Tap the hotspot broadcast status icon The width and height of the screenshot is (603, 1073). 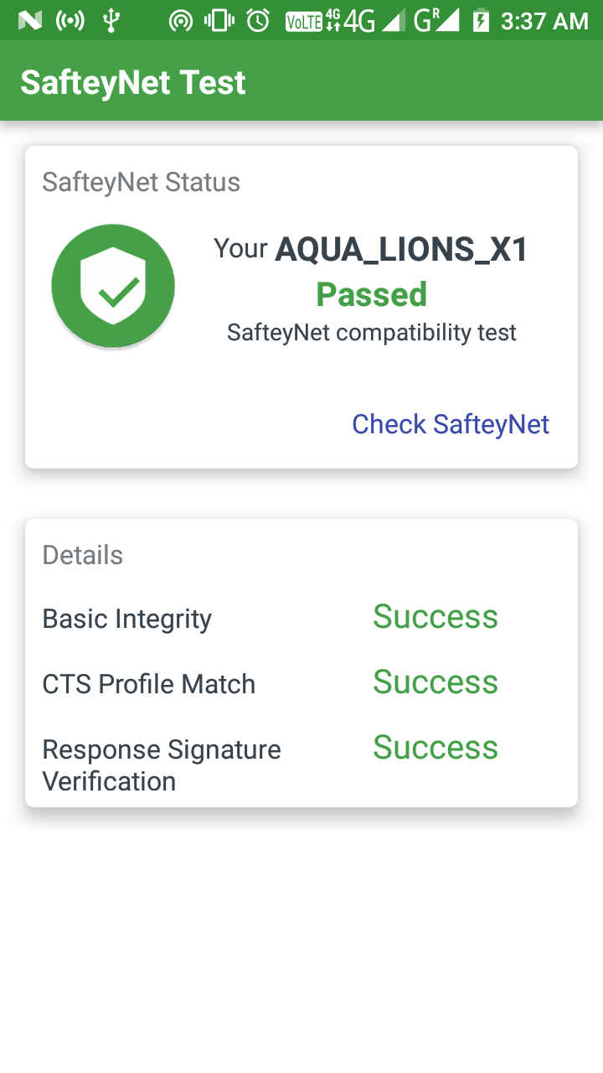180,20
